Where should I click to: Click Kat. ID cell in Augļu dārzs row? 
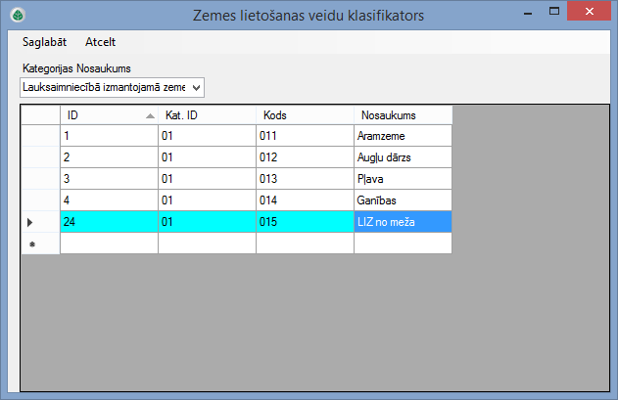[x=207, y=157]
